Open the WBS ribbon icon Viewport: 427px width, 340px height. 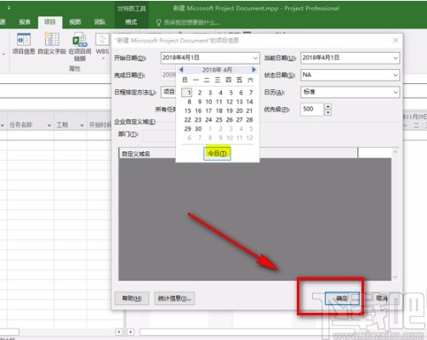point(102,43)
